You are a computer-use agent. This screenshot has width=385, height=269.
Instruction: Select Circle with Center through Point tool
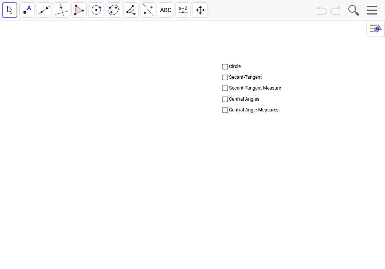click(x=96, y=10)
